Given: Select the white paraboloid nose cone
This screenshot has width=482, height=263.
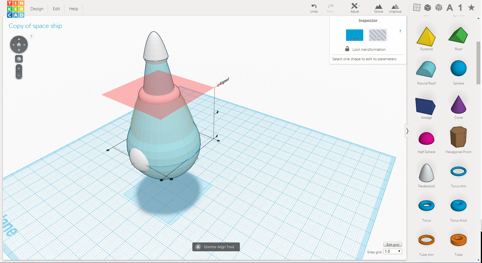Looking at the screenshot, I should pyautogui.click(x=155, y=47).
